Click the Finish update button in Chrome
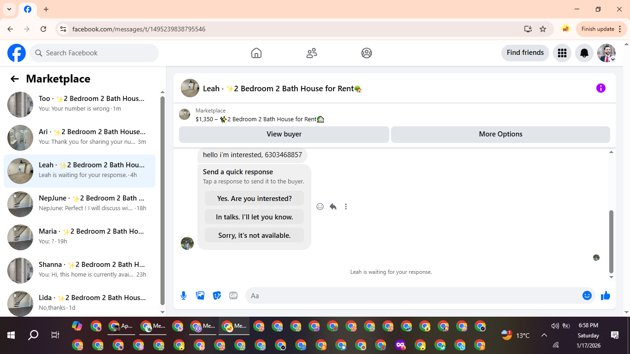Image resolution: width=630 pixels, height=354 pixels. point(601,29)
